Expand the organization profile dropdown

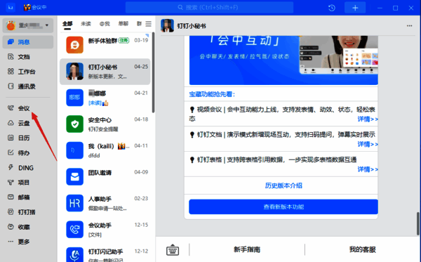tap(27, 25)
